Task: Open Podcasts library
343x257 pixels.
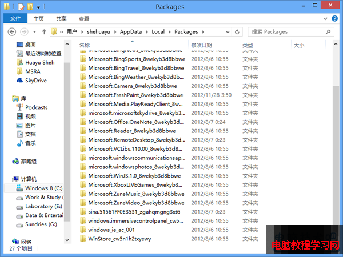Action: coord(32,107)
